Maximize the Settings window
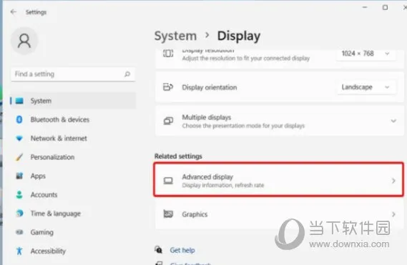Image resolution: width=407 pixels, height=265 pixels. click(386, 8)
